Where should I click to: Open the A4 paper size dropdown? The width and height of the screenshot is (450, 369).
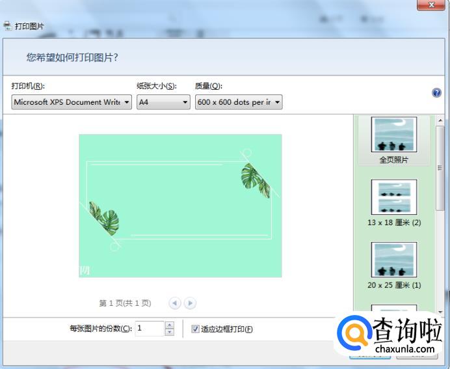[163, 102]
